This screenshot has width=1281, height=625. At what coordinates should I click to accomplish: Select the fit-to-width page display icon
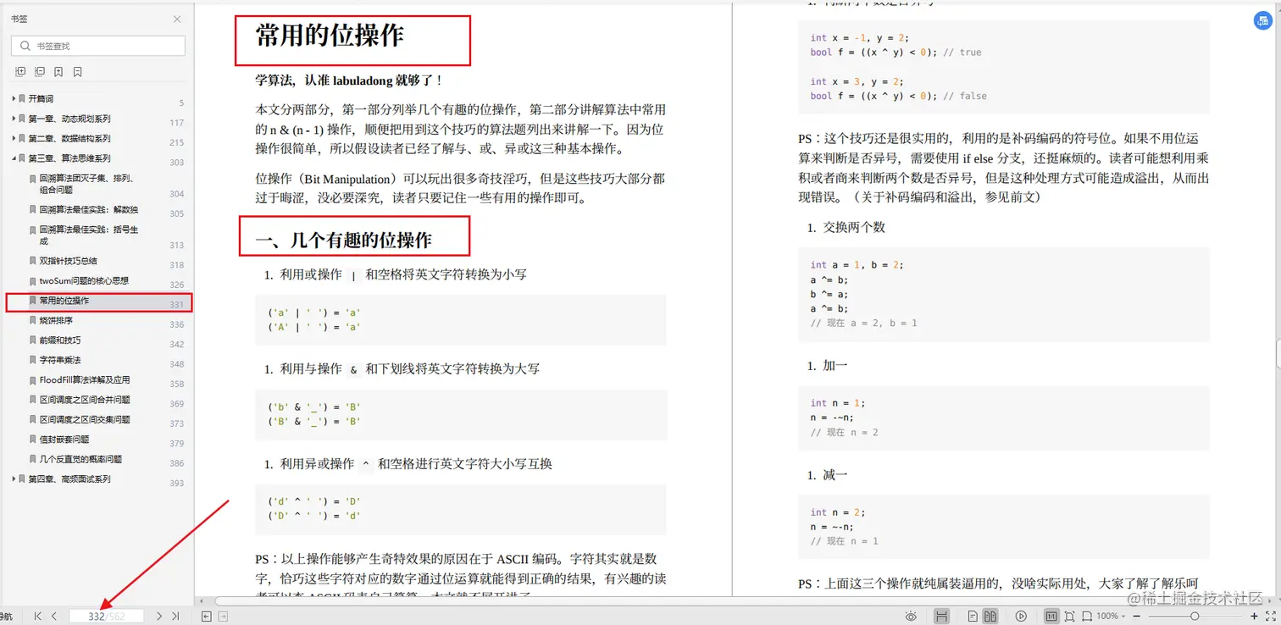tap(1089, 616)
